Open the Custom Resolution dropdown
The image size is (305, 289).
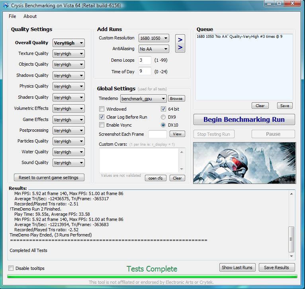[x=154, y=38]
